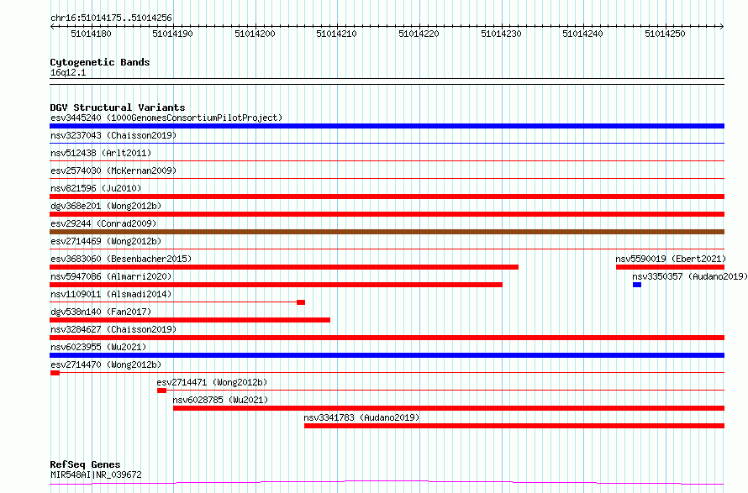Click the magenta MIR548AI gene line
The image size is (748, 493).
387,483
